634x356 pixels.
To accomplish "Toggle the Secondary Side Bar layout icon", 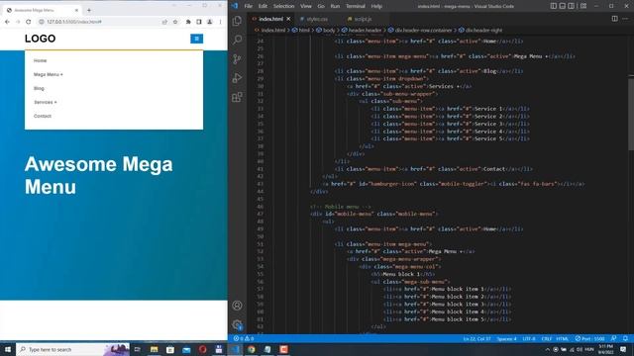I will [571, 6].
